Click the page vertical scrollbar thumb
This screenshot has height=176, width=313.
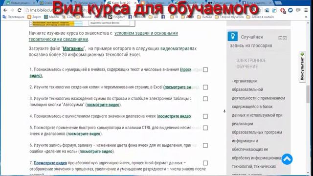[x=308, y=94]
